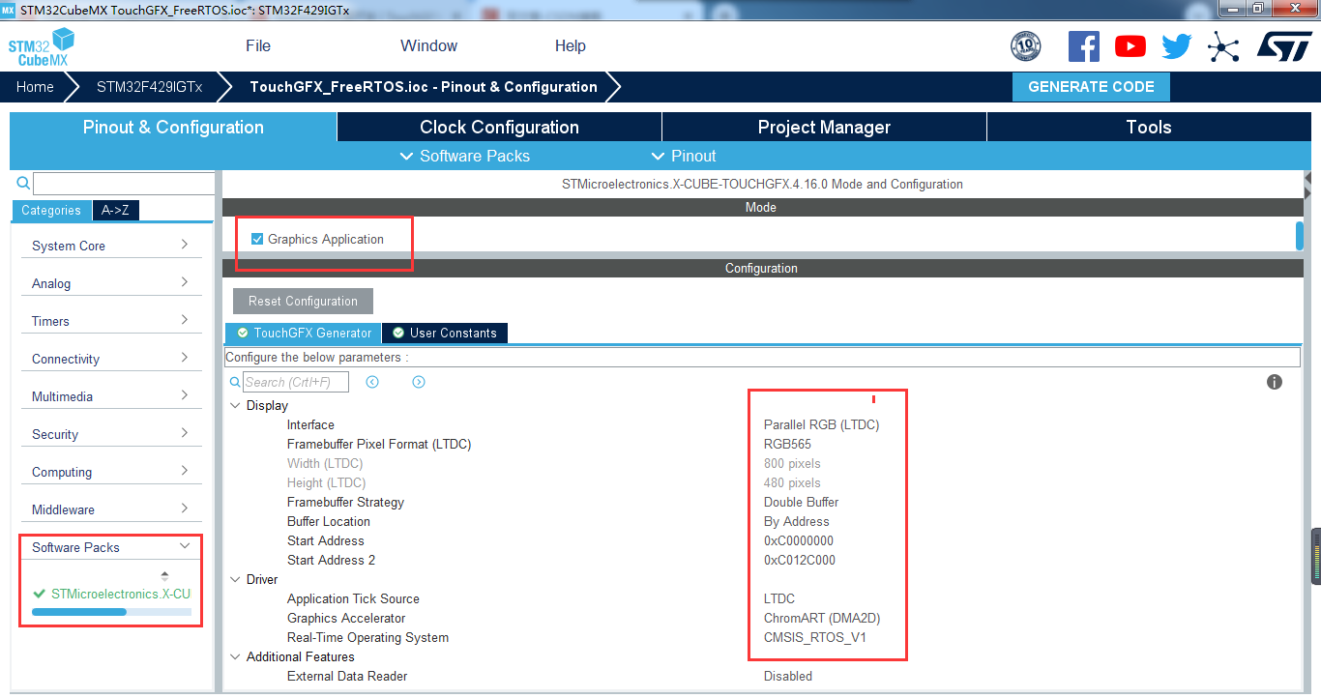Viewport: 1321px width, 698px height.
Task: Expand the Multimedia category
Action: tap(111, 396)
